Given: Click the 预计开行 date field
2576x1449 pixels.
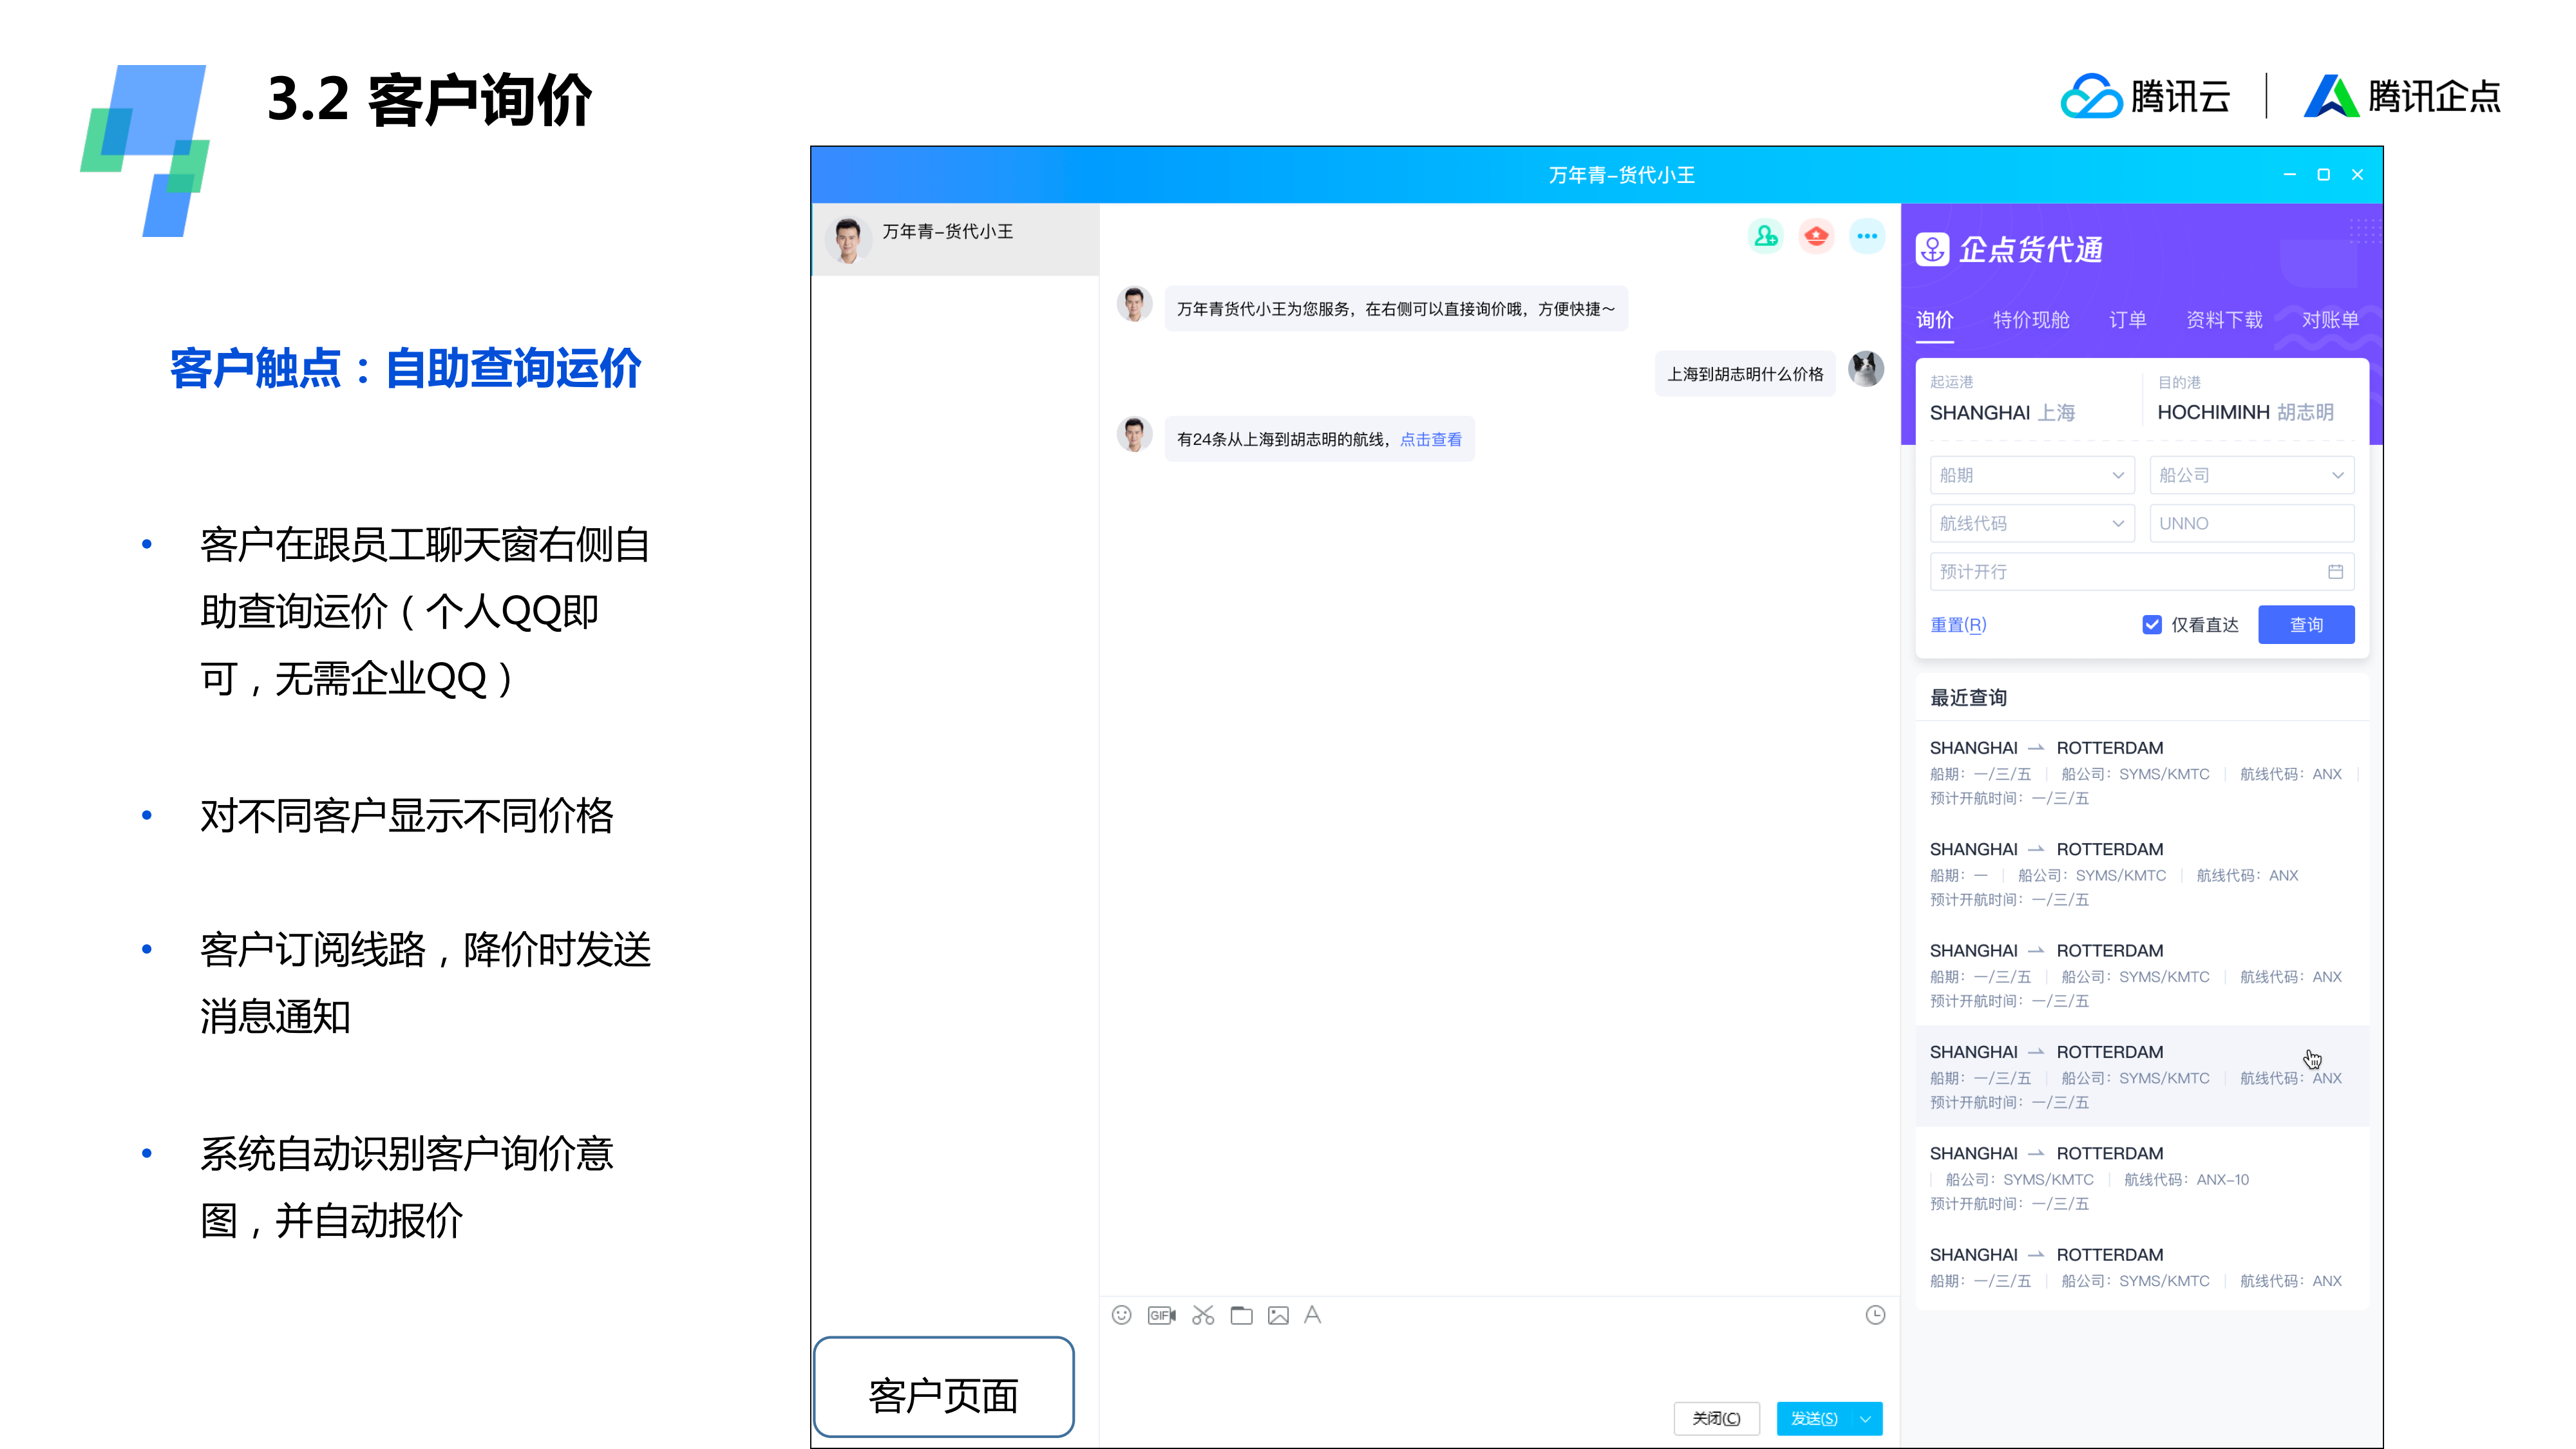Looking at the screenshot, I should coord(2142,572).
